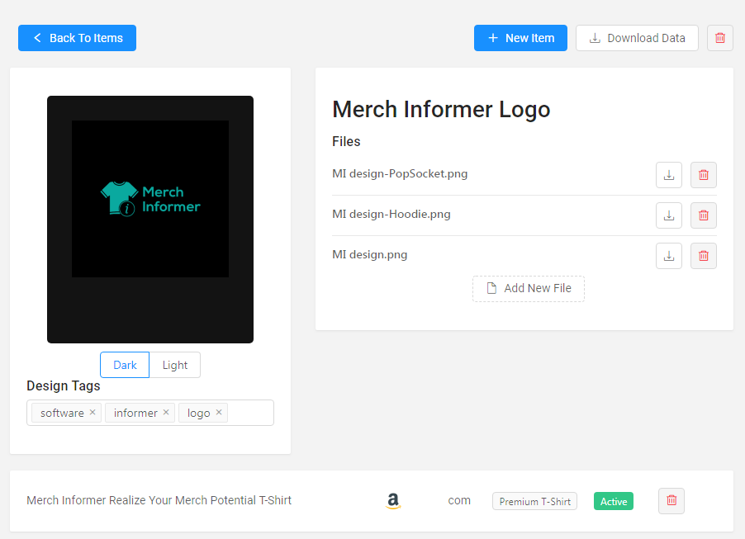Open Merch Informer Realize Your Merch Potential listing

(x=159, y=500)
